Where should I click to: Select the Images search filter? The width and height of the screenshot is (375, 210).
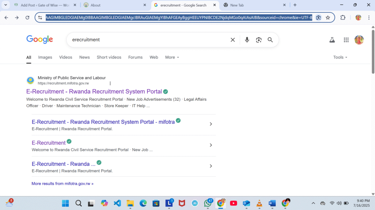(45, 57)
